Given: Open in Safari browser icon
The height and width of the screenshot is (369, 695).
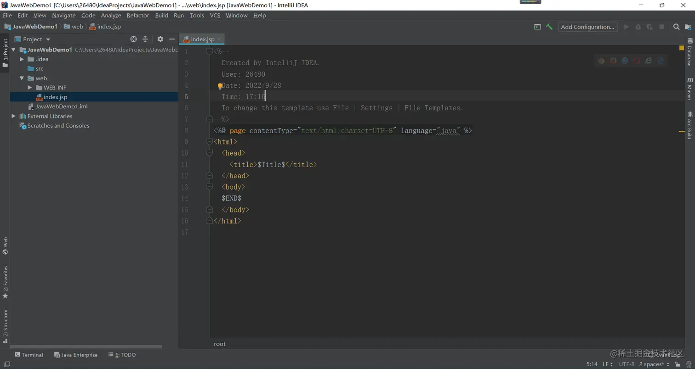Looking at the screenshot, I should 625,60.
